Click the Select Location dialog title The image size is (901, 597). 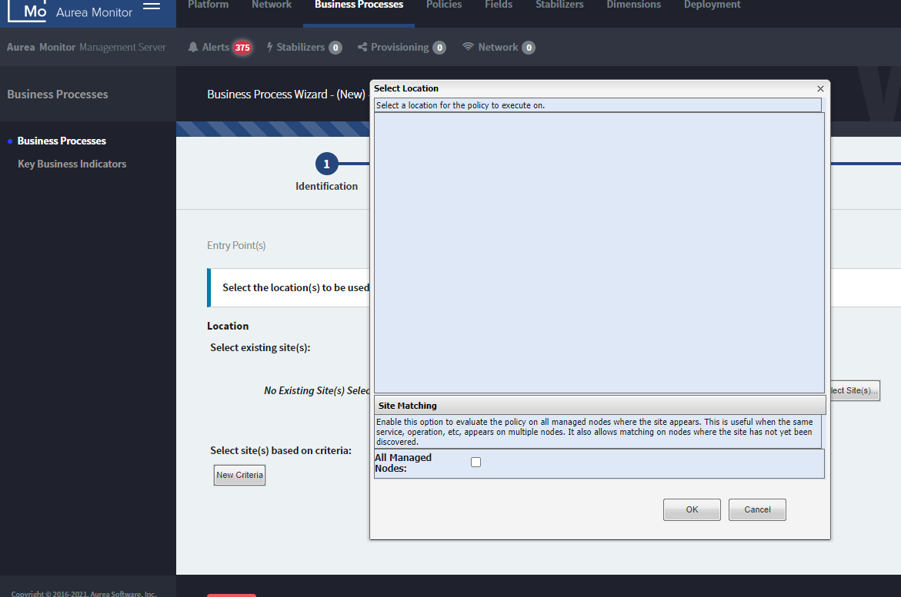click(x=405, y=88)
